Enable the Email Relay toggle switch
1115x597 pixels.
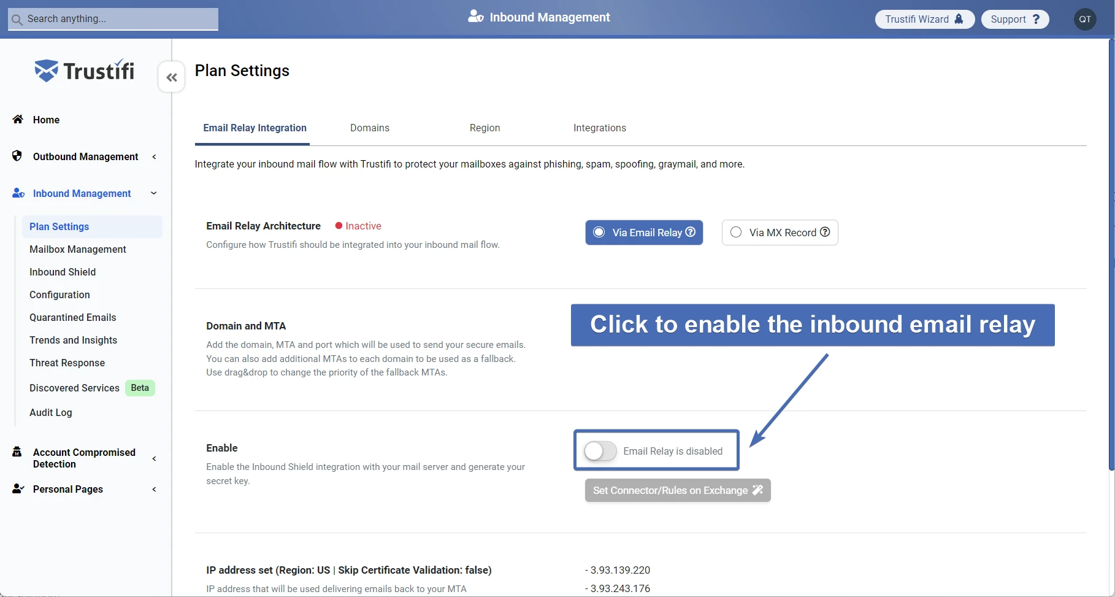point(600,451)
